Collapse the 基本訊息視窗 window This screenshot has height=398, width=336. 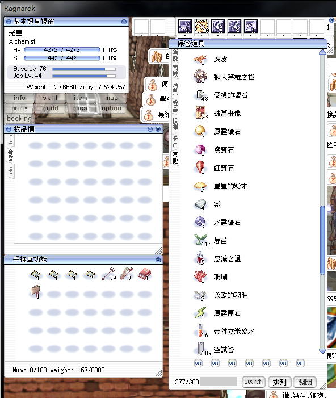[124, 22]
